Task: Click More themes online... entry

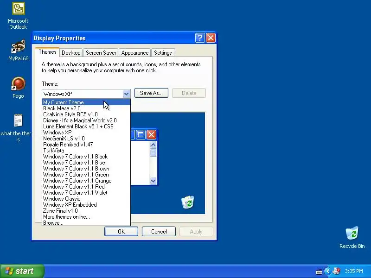Action: (86, 217)
